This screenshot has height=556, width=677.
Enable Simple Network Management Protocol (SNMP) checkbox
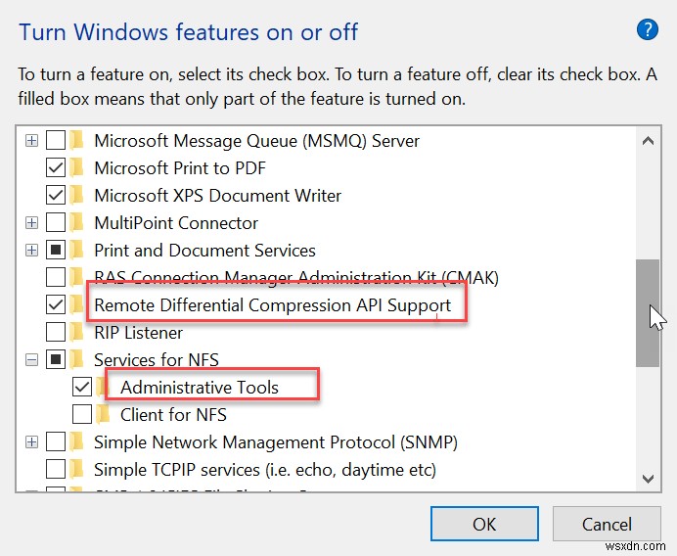56,441
